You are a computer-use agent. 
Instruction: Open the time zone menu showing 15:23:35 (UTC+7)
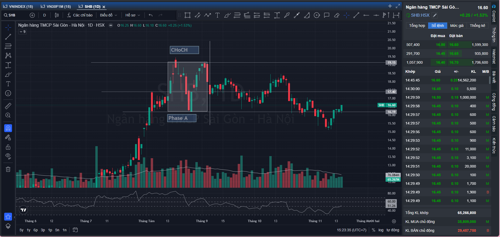pyautogui.click(x=352, y=230)
